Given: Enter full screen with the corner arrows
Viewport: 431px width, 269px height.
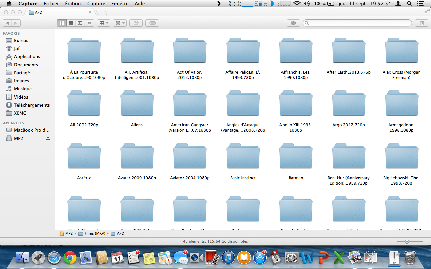Looking at the screenshot, I should (427, 11).
